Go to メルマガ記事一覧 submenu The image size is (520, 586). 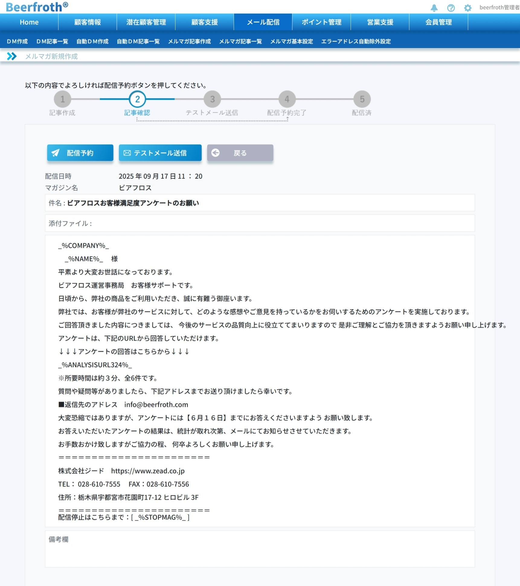tap(240, 41)
